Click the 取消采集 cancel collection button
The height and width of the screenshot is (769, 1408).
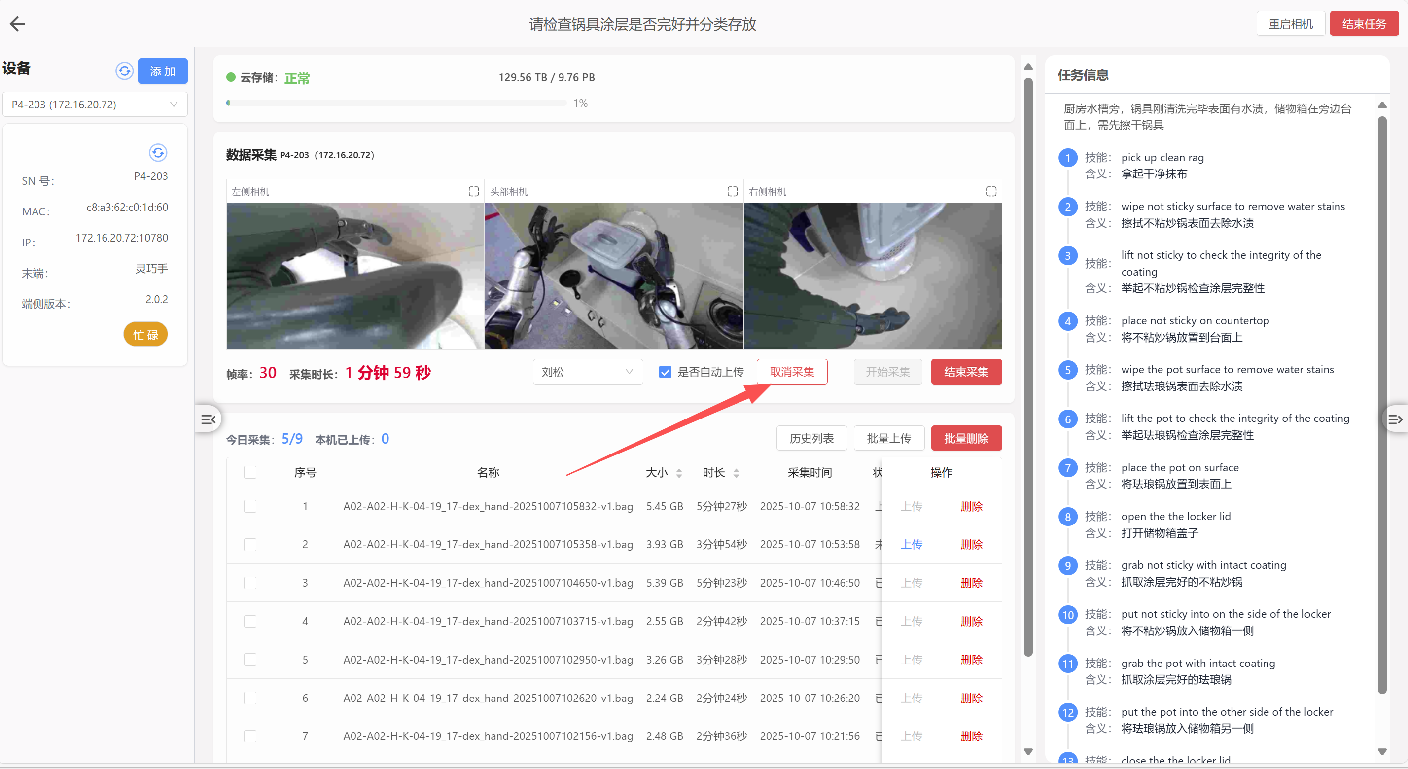[x=791, y=372]
